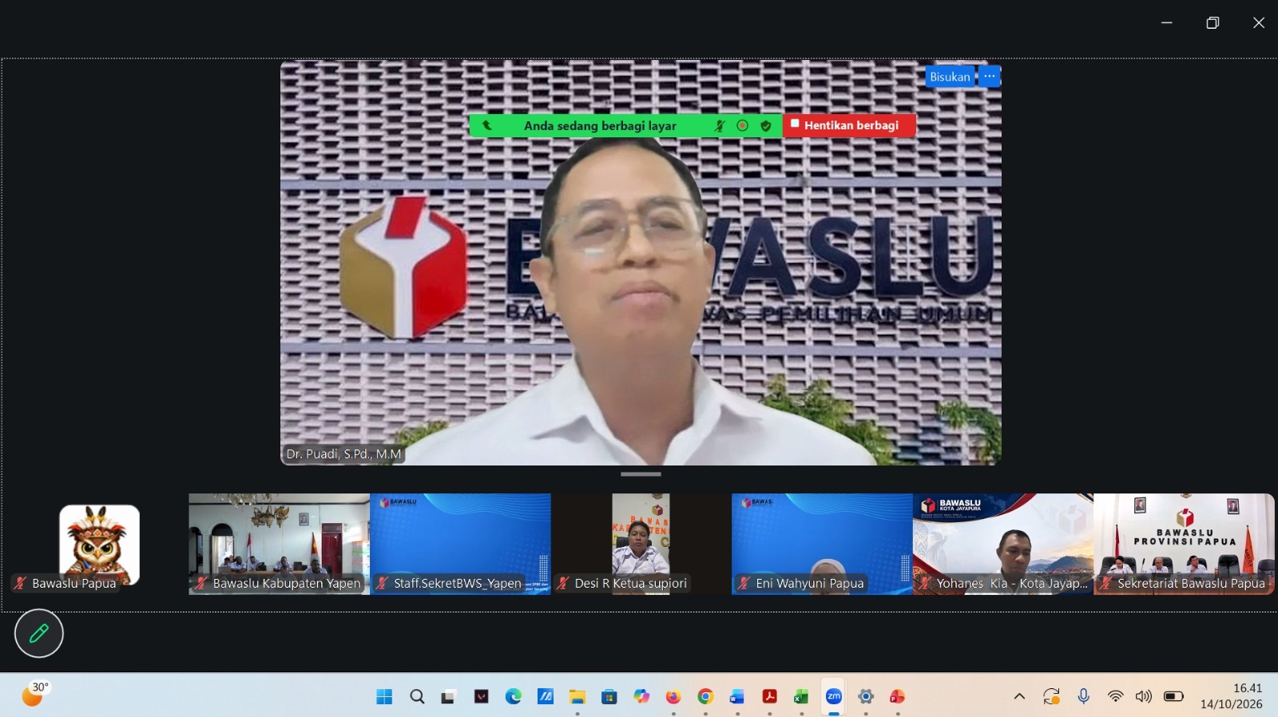This screenshot has width=1278, height=717.
Task: Open Microsoft Edge from the taskbar
Action: point(513,696)
